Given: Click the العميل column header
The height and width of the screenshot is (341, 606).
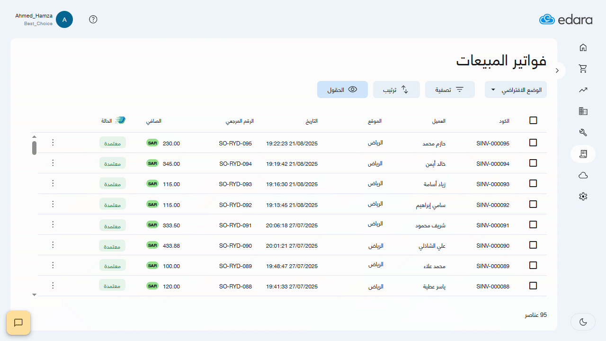Looking at the screenshot, I should pos(438,121).
